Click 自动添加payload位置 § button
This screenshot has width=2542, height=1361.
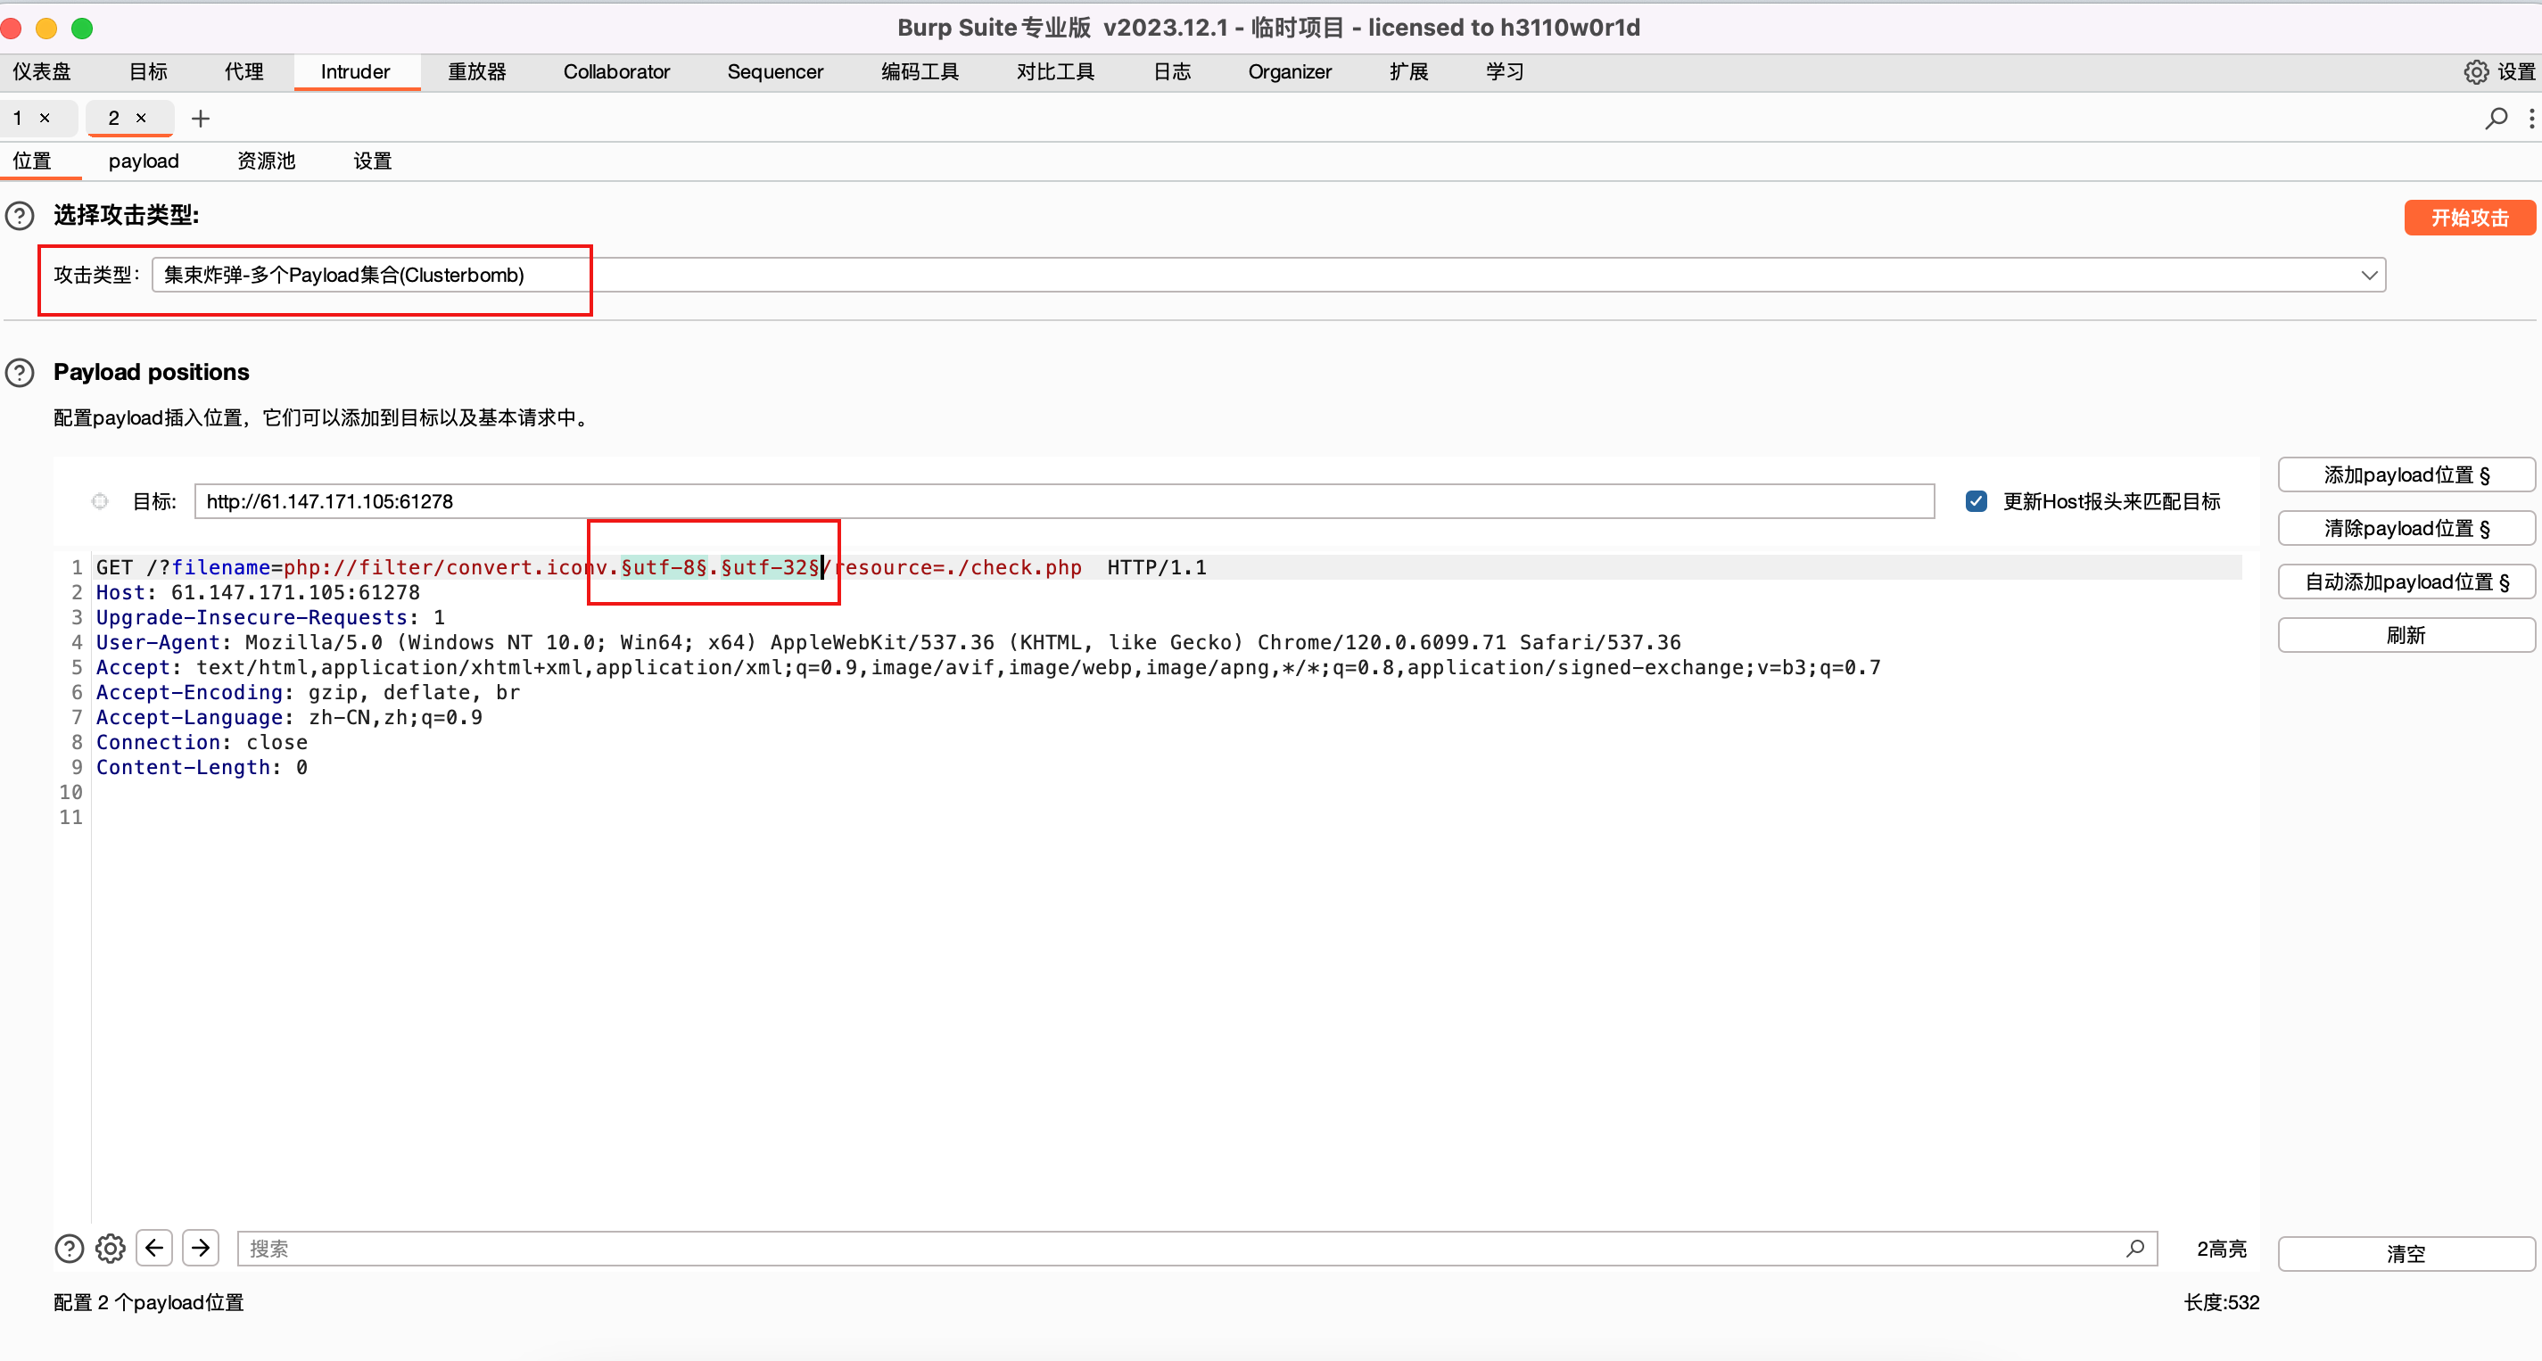pyautogui.click(x=2406, y=582)
